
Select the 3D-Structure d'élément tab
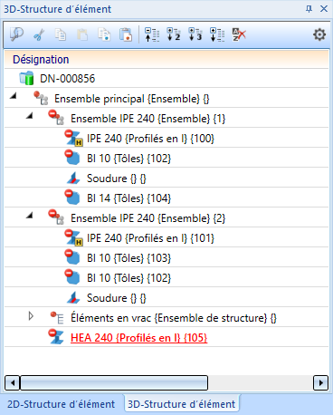coord(182,404)
